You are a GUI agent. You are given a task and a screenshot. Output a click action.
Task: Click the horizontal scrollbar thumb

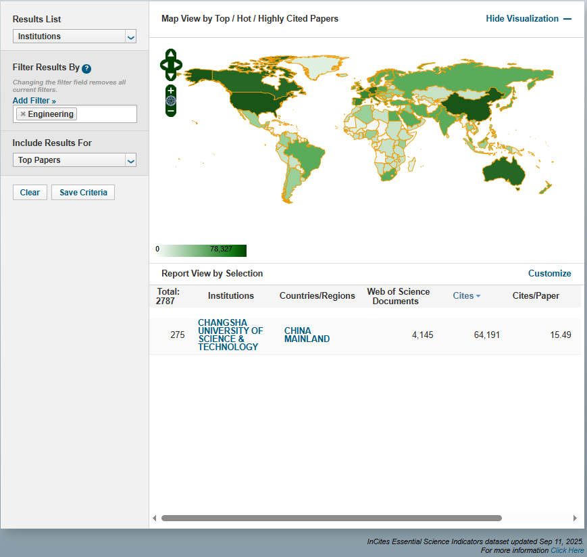(331, 518)
